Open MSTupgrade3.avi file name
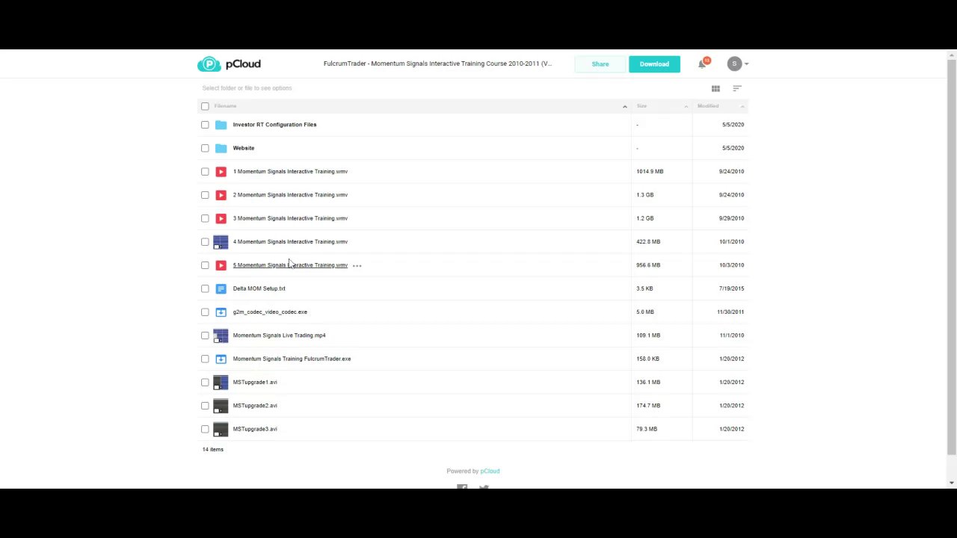This screenshot has width=957, height=538. point(255,429)
